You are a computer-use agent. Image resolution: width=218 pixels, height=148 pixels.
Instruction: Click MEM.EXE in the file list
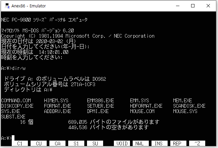point(182,101)
